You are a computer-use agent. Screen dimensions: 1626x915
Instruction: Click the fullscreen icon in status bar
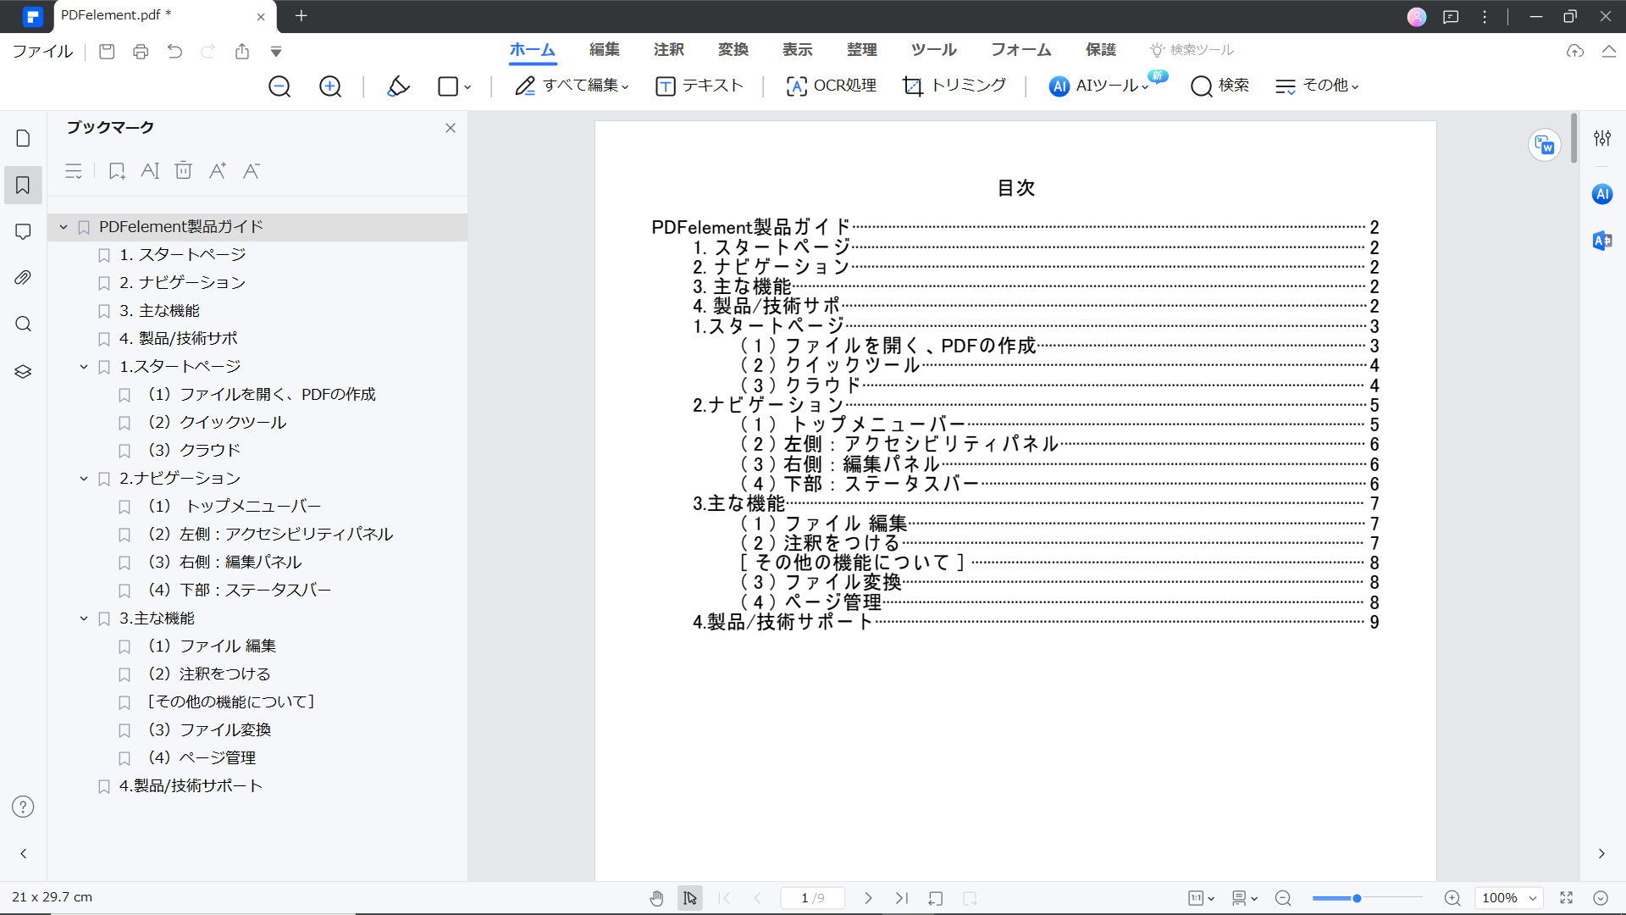(x=1567, y=898)
